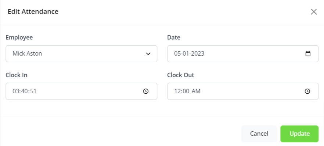The width and height of the screenshot is (324, 146).
Task: Select the year 2023 in Date field
Action: (198, 54)
